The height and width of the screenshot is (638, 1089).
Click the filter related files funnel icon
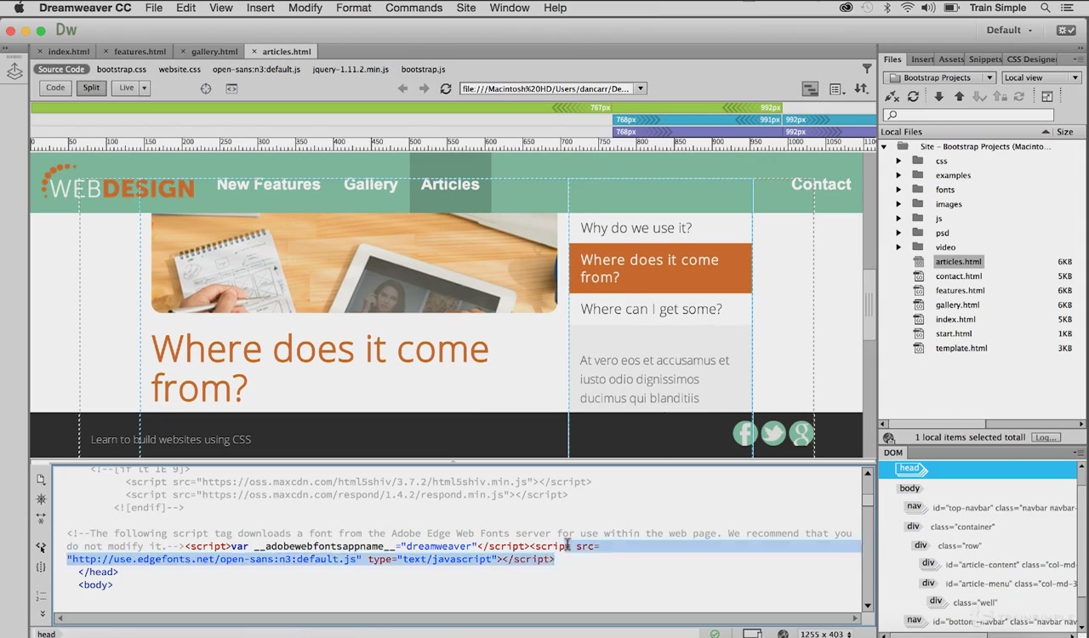tap(867, 69)
